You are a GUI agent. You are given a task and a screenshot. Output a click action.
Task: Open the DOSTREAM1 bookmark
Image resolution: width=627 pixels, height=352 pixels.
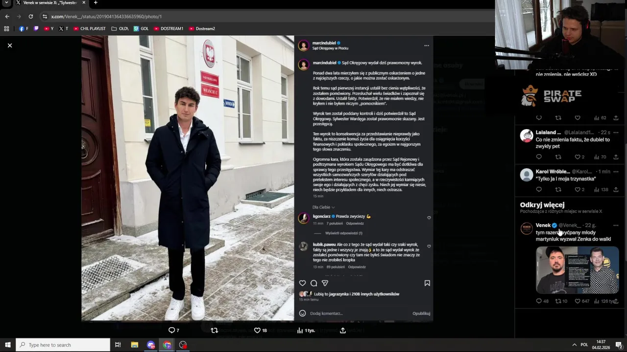[168, 29]
